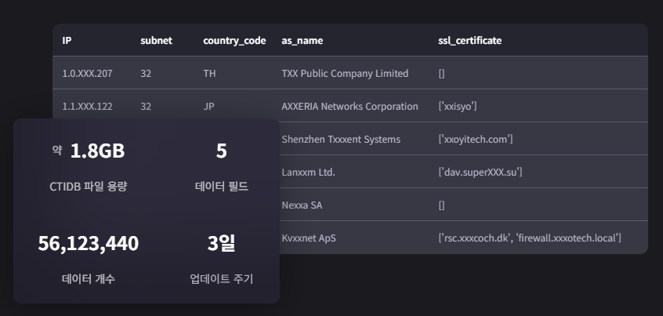
Task: Select the as_name column header
Action: point(302,40)
